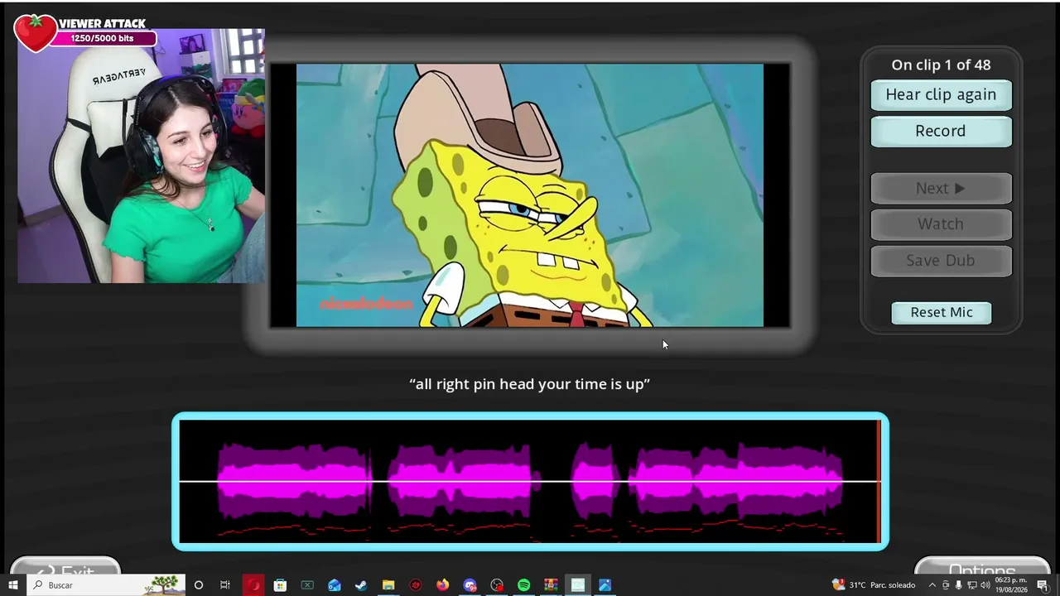Image resolution: width=1060 pixels, height=596 pixels.
Task: Open Spotify from the taskbar
Action: coord(524,585)
